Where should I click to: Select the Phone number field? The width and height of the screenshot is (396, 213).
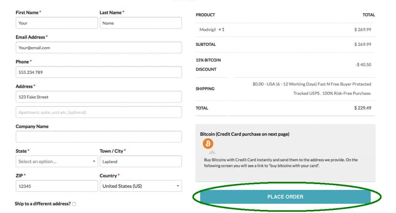(99, 72)
